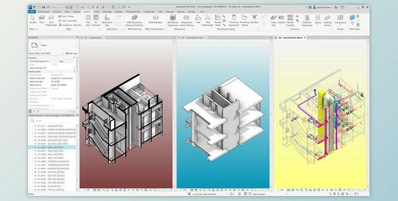Select A1-A200 NORTH EXTERIOR ELEVATION sheet
Image resolution: width=398 pixels, height=201 pixels.
[57, 129]
